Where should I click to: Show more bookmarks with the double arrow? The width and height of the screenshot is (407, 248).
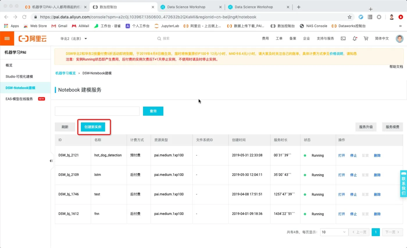click(x=401, y=26)
